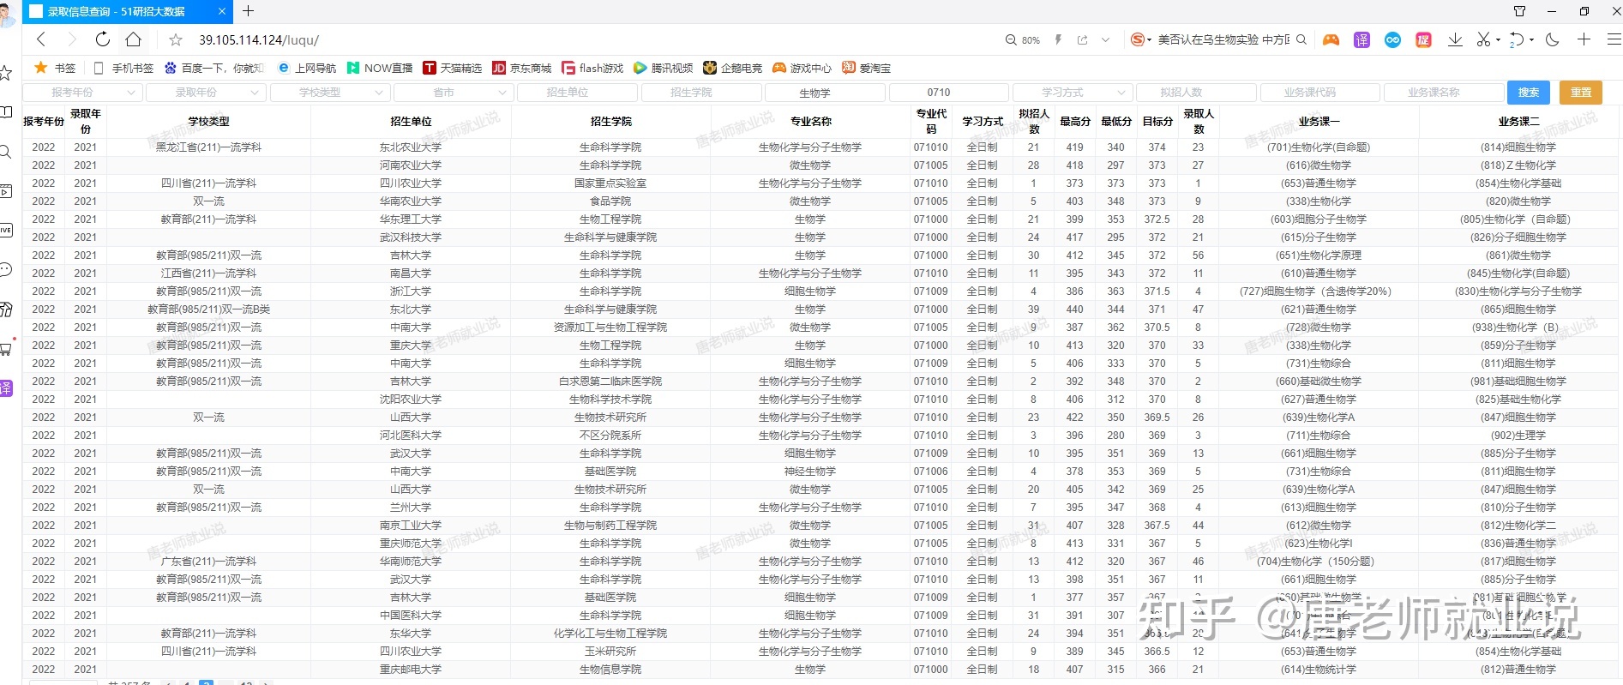The width and height of the screenshot is (1623, 685).
Task: Open the 省市 dropdown filter
Action: click(454, 93)
